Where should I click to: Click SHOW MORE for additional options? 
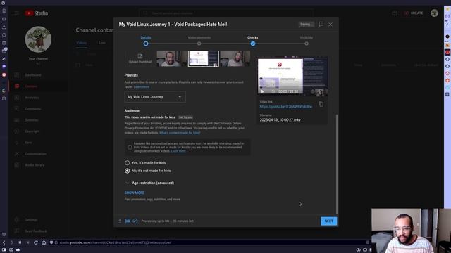(x=135, y=193)
